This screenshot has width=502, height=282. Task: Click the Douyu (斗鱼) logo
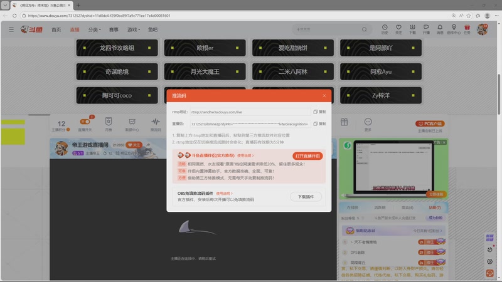(31, 29)
